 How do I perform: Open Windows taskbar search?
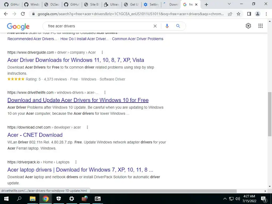click(x=19, y=199)
